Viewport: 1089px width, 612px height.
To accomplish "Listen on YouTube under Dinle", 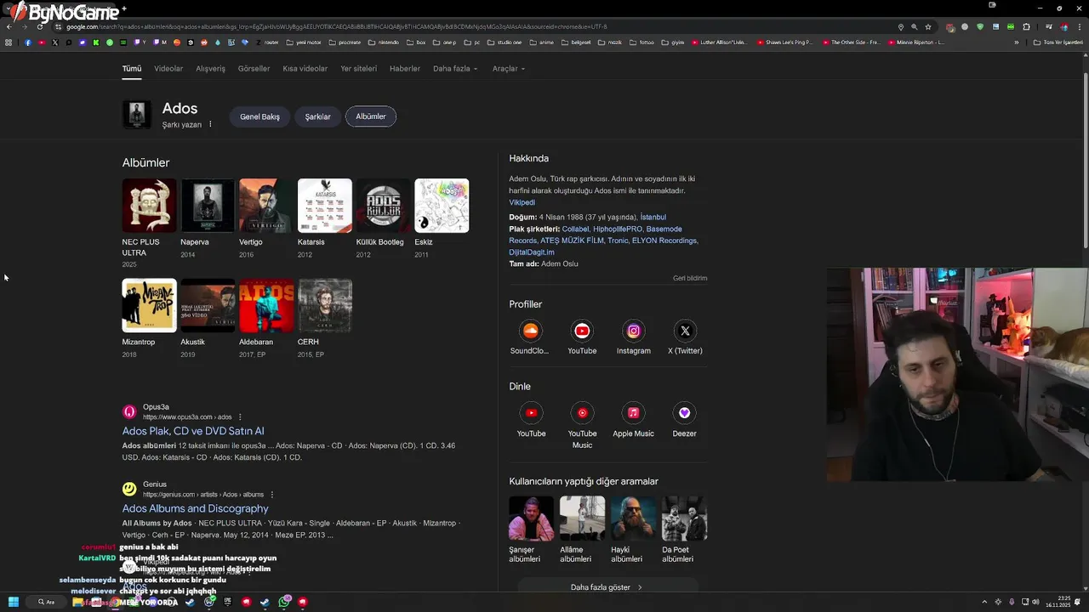I will point(531,413).
